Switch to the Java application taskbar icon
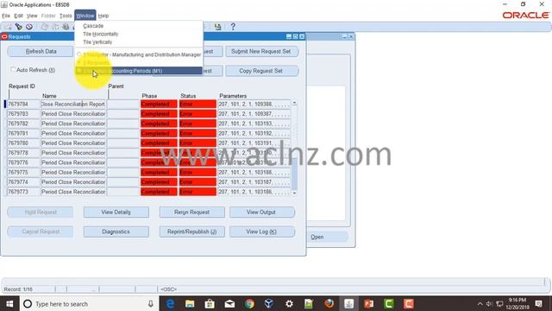The image size is (552, 311). (348, 303)
